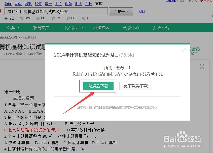213x153 pixels.
Task: Select the PPT format radio button
Action: tap(38, 18)
